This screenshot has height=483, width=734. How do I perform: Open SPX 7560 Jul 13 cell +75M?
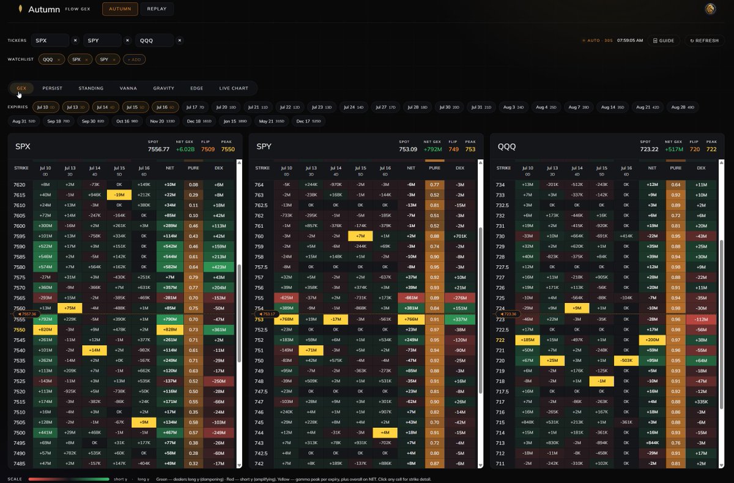tap(69, 309)
